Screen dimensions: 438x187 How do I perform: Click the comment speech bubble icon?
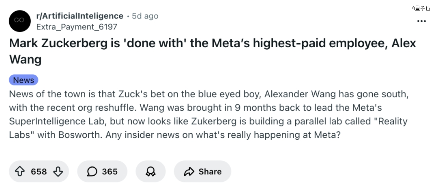tap(92, 172)
